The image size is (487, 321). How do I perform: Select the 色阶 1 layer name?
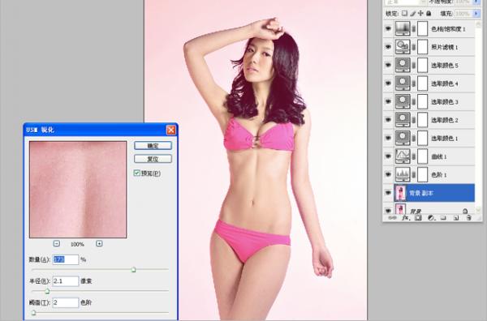[x=439, y=175]
